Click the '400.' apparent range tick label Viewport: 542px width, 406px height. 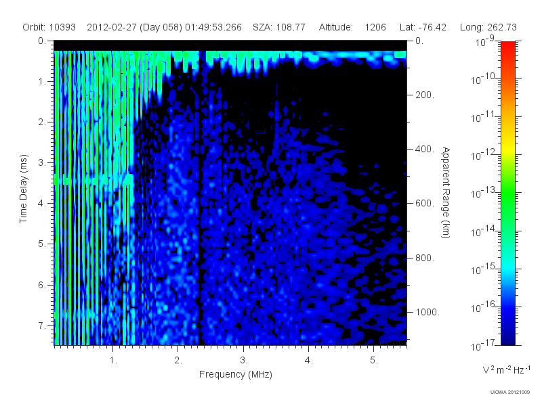click(x=425, y=149)
